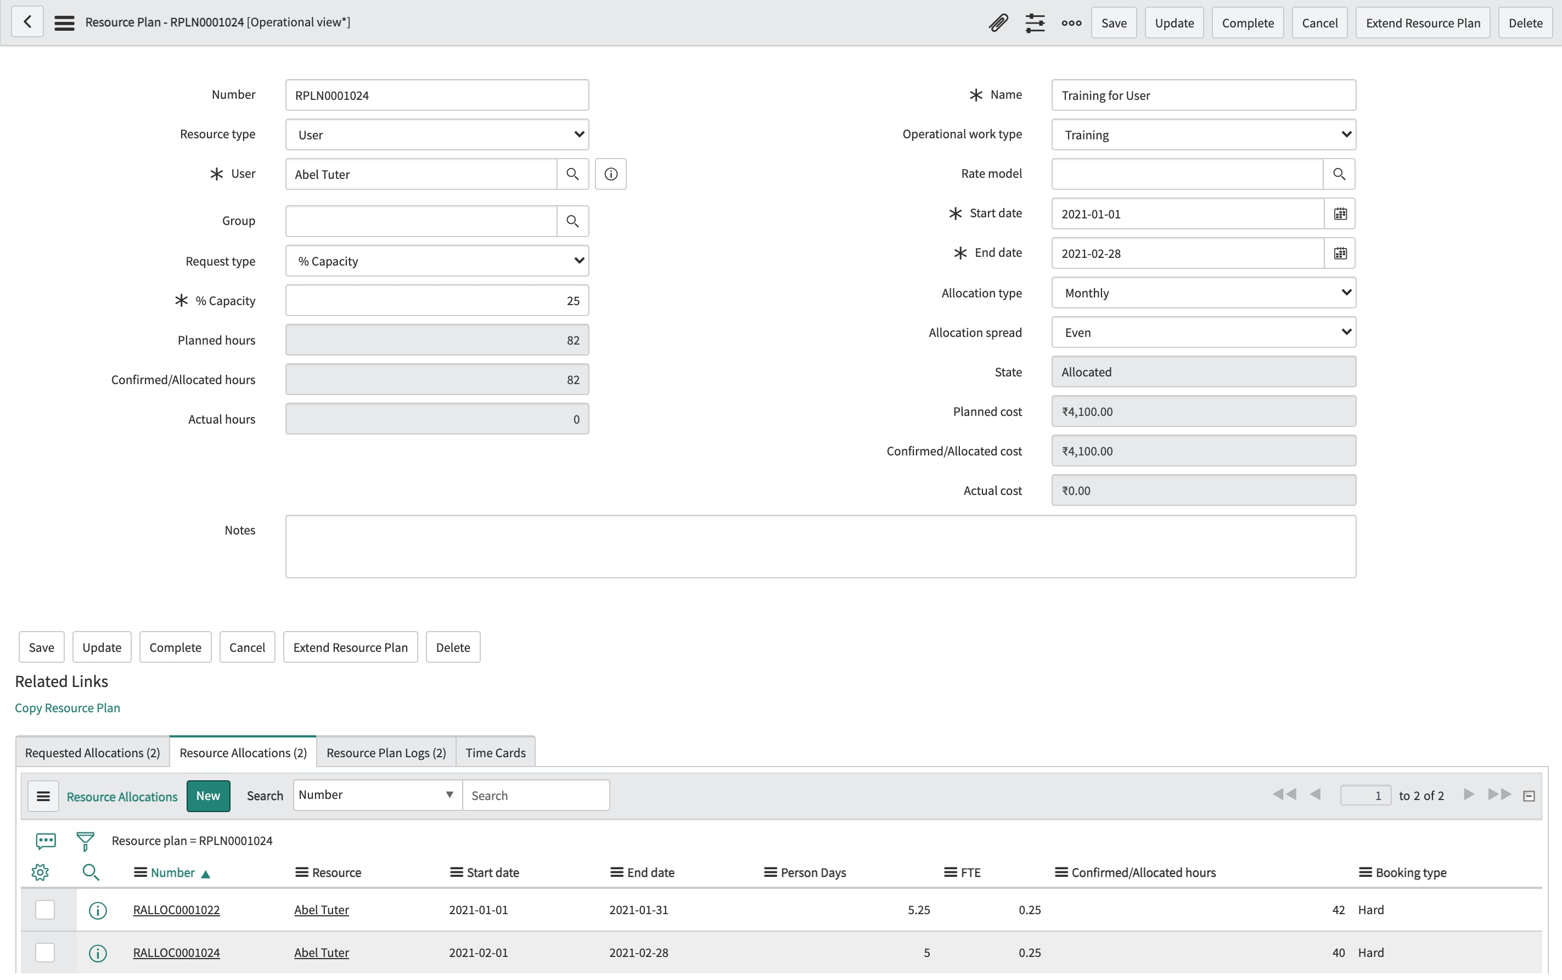The width and height of the screenshot is (1562, 980).
Task: Check the checkbox for RALLOC0001022
Action: [x=44, y=909]
